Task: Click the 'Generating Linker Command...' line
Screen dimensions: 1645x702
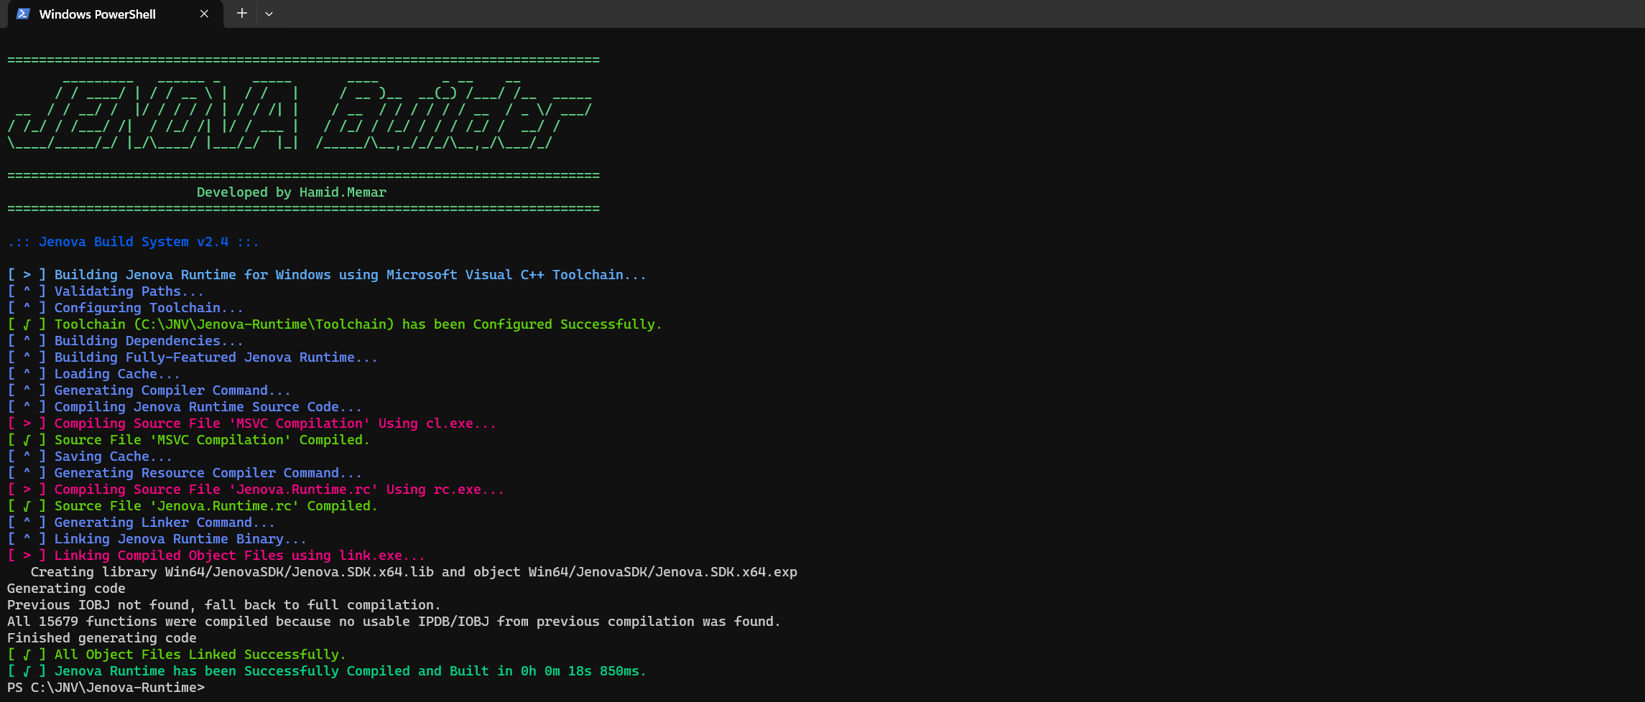Action: (142, 523)
